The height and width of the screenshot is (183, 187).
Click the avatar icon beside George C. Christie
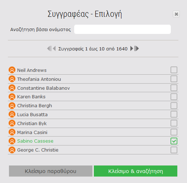[x=12, y=150]
